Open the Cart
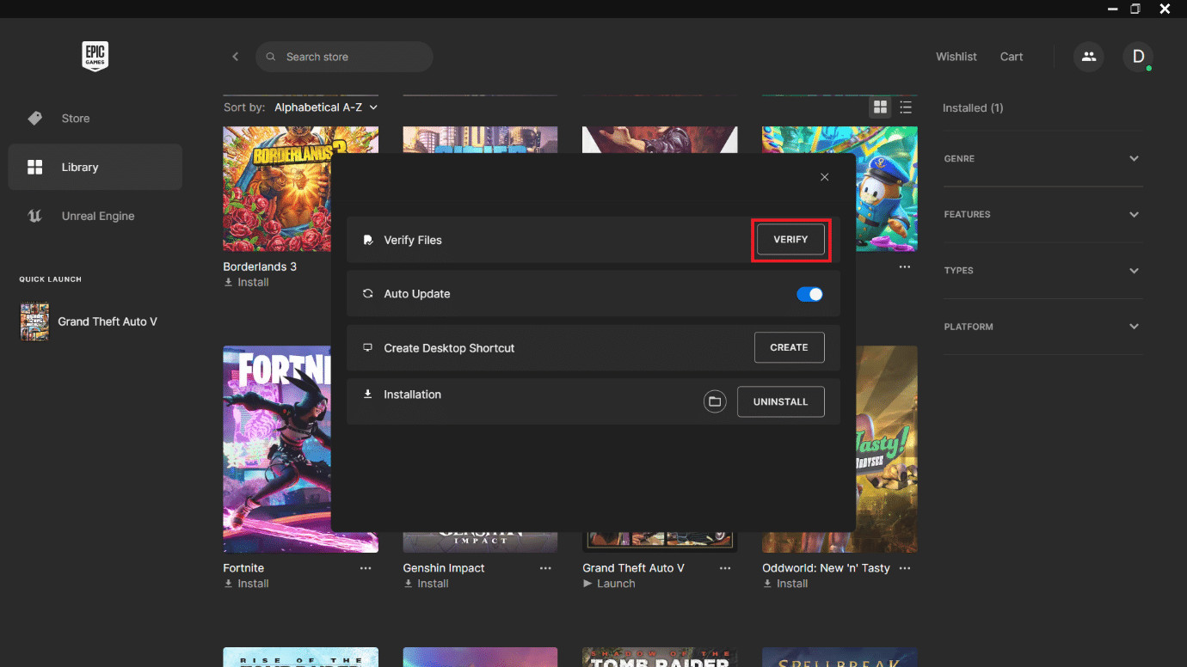Viewport: 1187px width, 667px height. coord(1011,56)
